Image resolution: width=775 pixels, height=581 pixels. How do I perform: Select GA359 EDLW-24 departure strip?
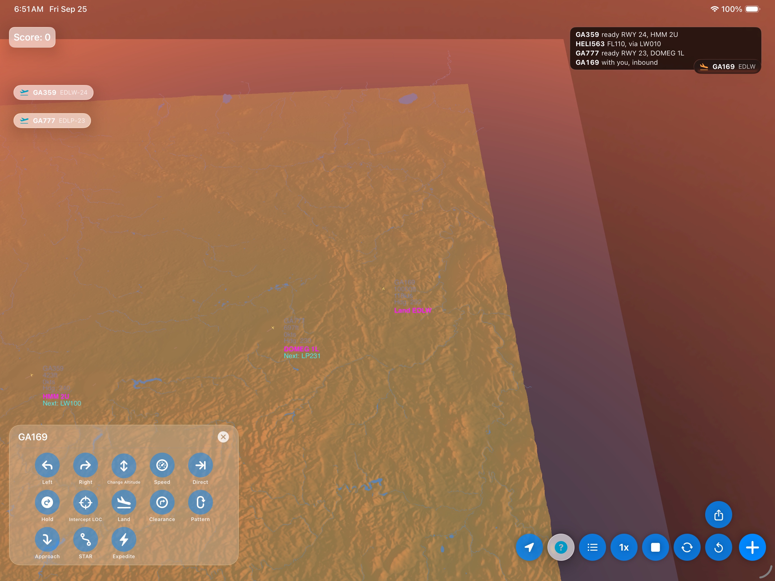54,92
